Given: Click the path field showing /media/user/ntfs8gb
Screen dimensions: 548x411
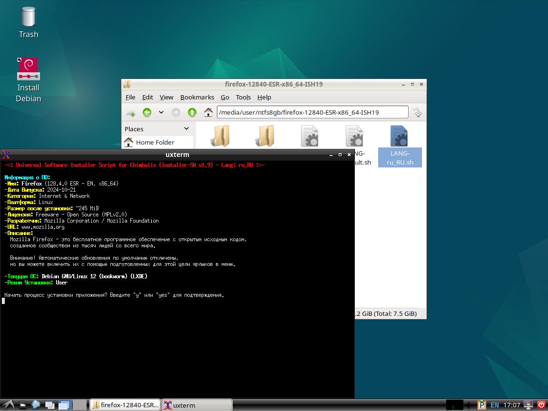Looking at the screenshot, I should click(x=313, y=112).
